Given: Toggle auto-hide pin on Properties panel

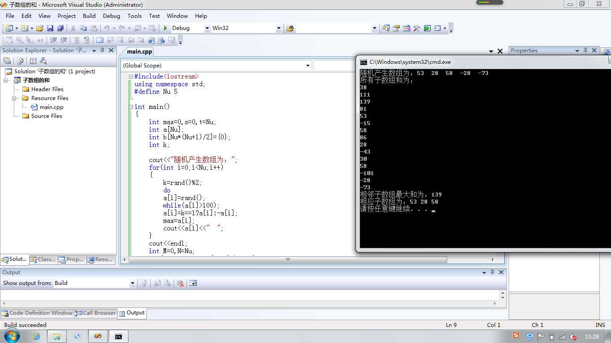Looking at the screenshot, I should tap(585, 50).
